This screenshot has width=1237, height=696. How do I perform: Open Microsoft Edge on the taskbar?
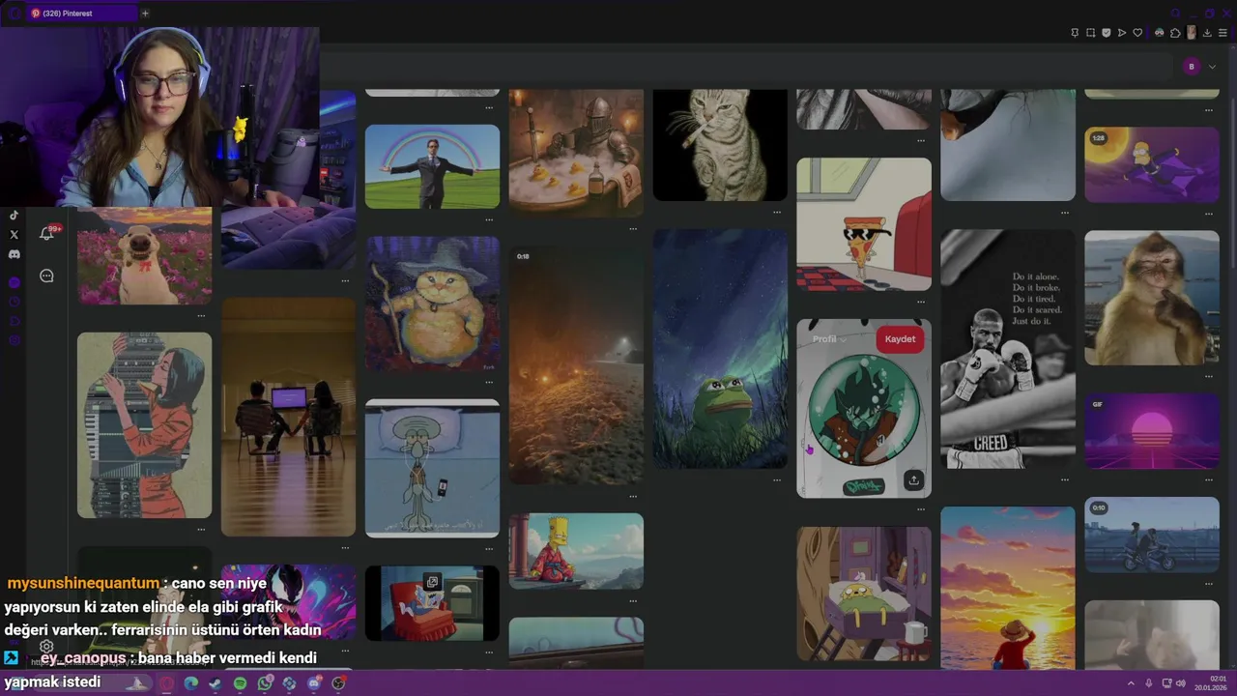[191, 683]
